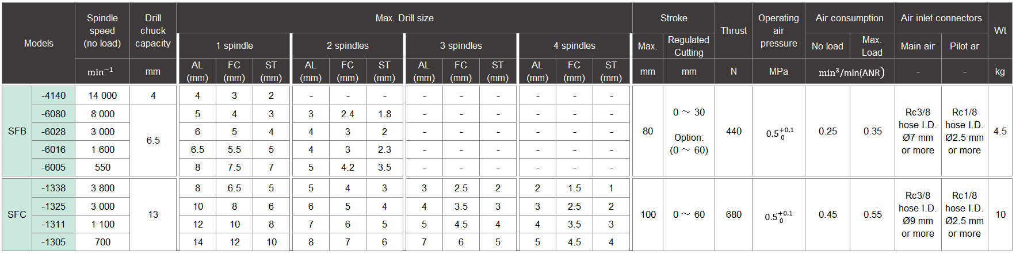Screen dimensions: 1016x254
Task: Click model -1338 cell
Action: (54, 188)
